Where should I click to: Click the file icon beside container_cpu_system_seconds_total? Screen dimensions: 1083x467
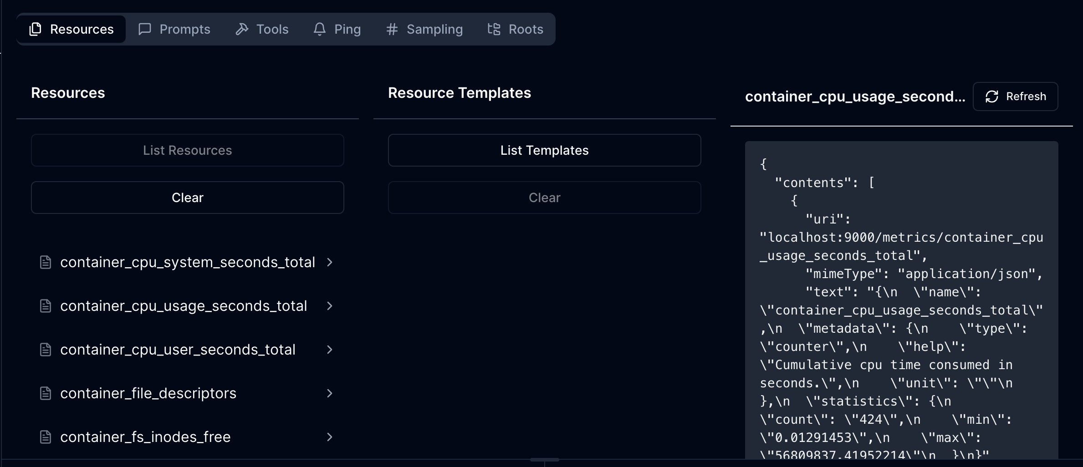(46, 262)
